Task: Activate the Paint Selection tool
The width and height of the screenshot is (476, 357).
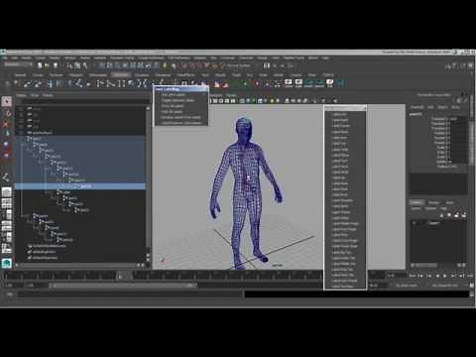Action: point(7,123)
